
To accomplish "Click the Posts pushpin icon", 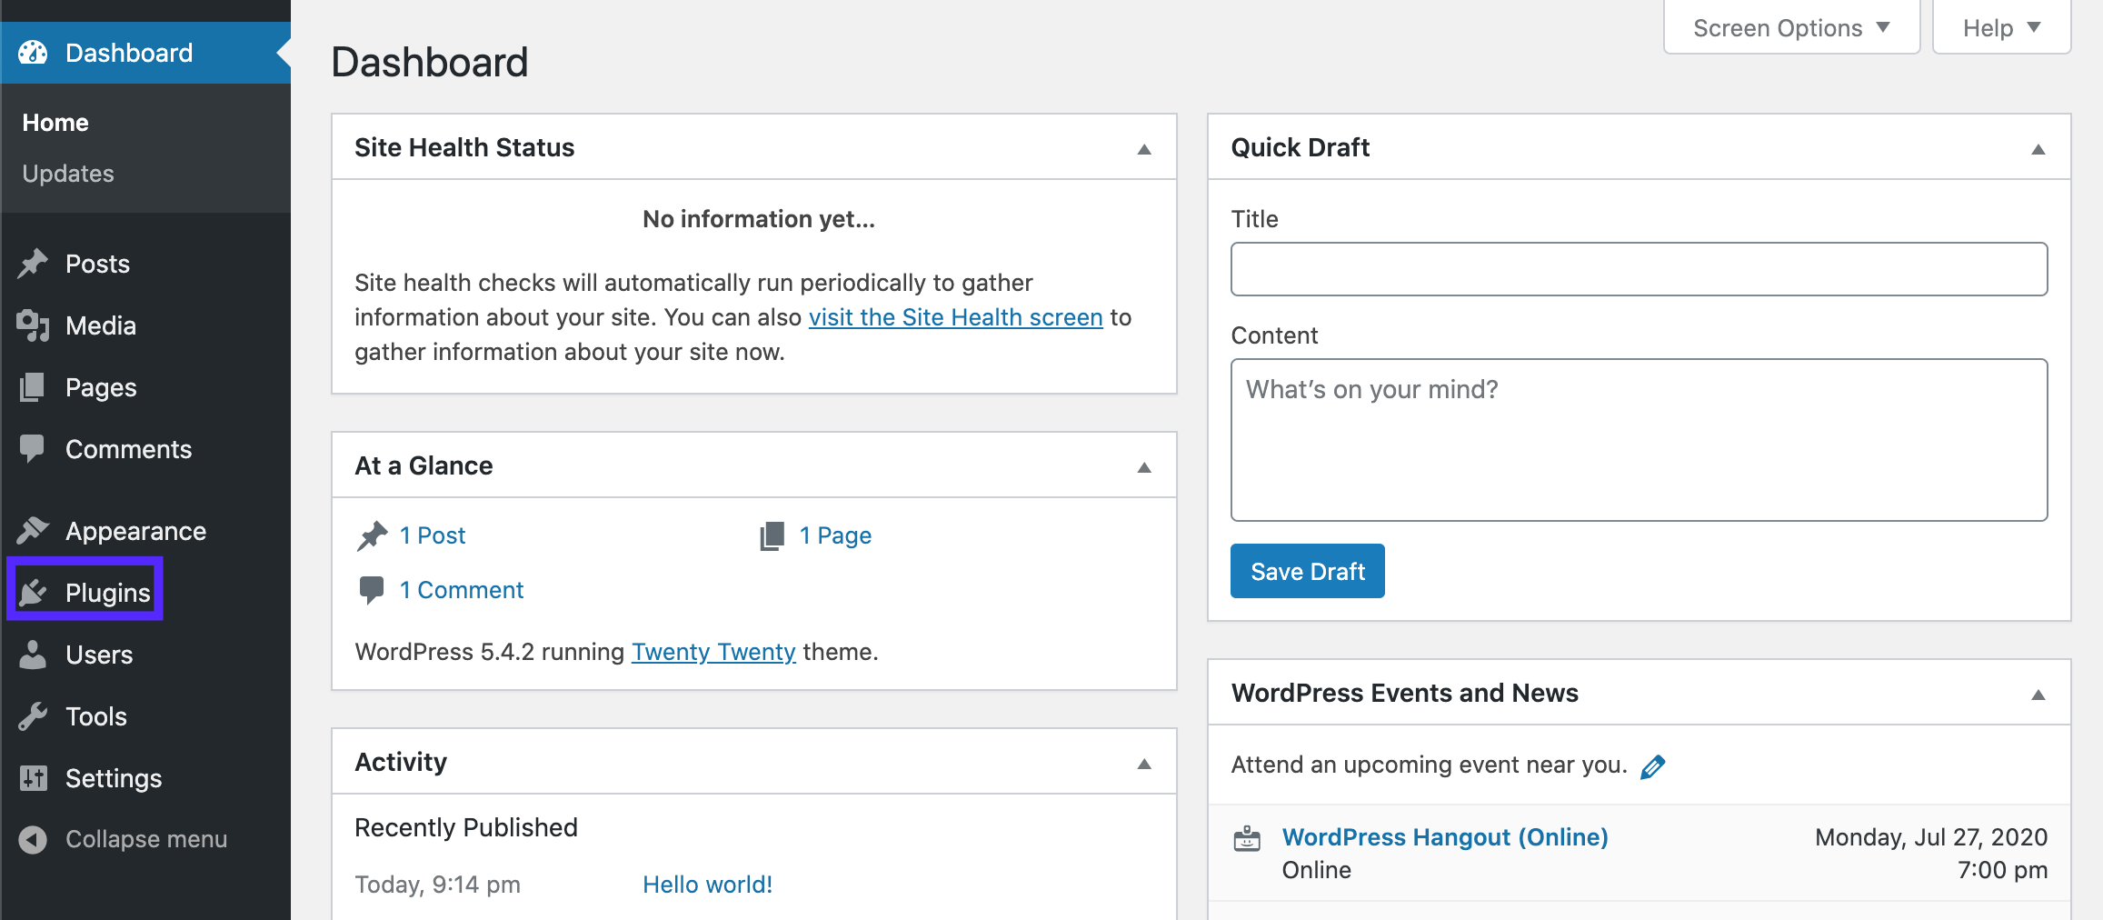I will coord(33,264).
